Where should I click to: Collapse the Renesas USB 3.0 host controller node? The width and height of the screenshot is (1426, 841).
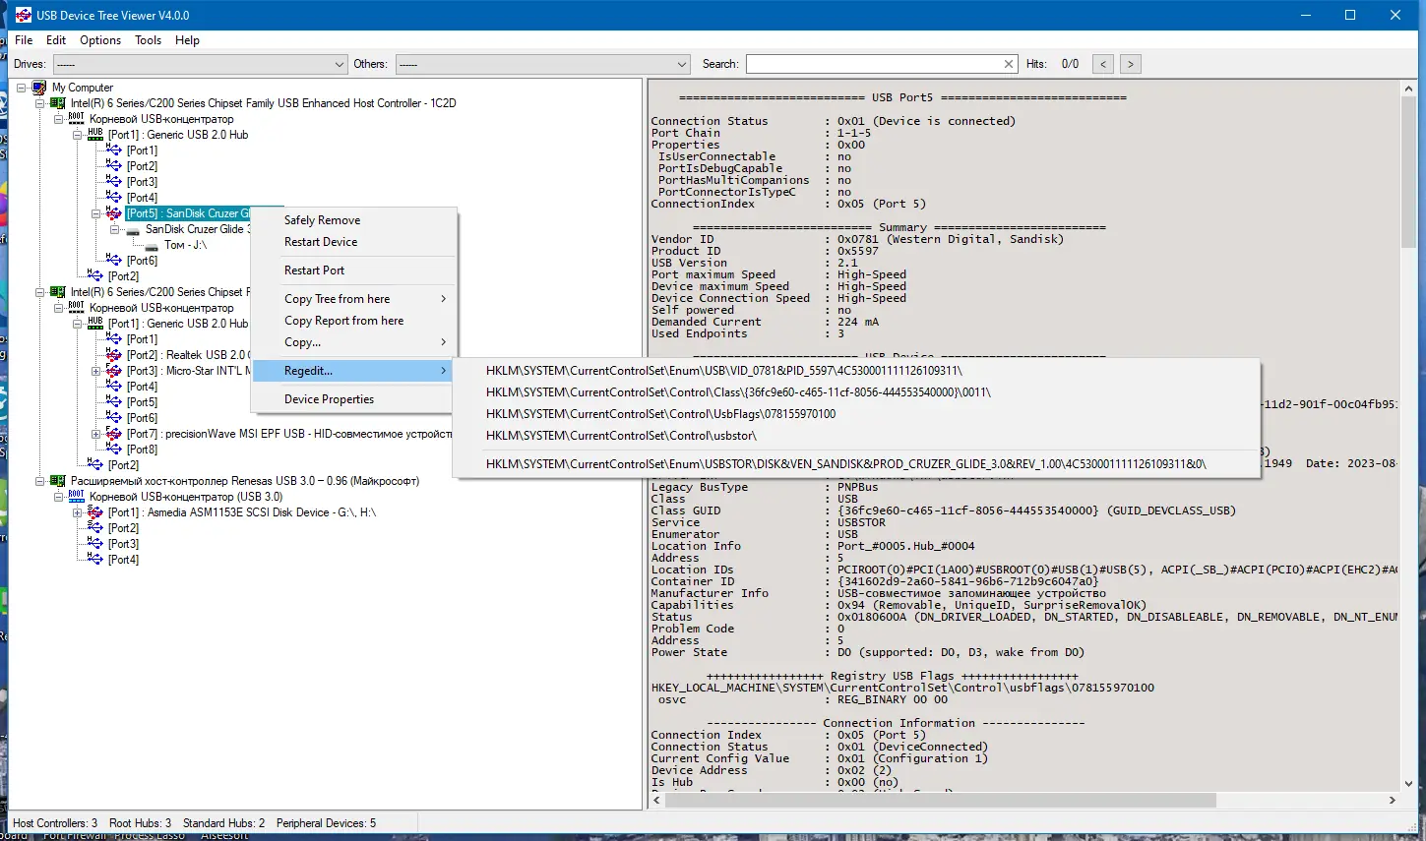tap(40, 481)
